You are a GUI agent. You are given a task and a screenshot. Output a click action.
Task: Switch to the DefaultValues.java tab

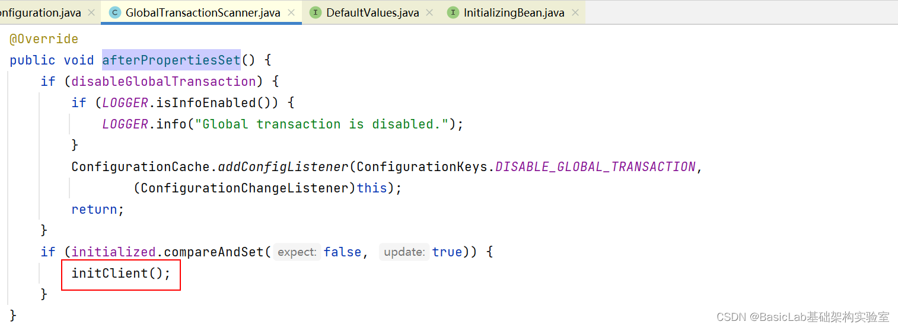coord(372,12)
